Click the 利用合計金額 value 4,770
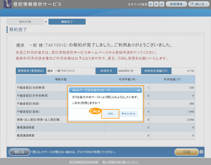 (x=184, y=71)
